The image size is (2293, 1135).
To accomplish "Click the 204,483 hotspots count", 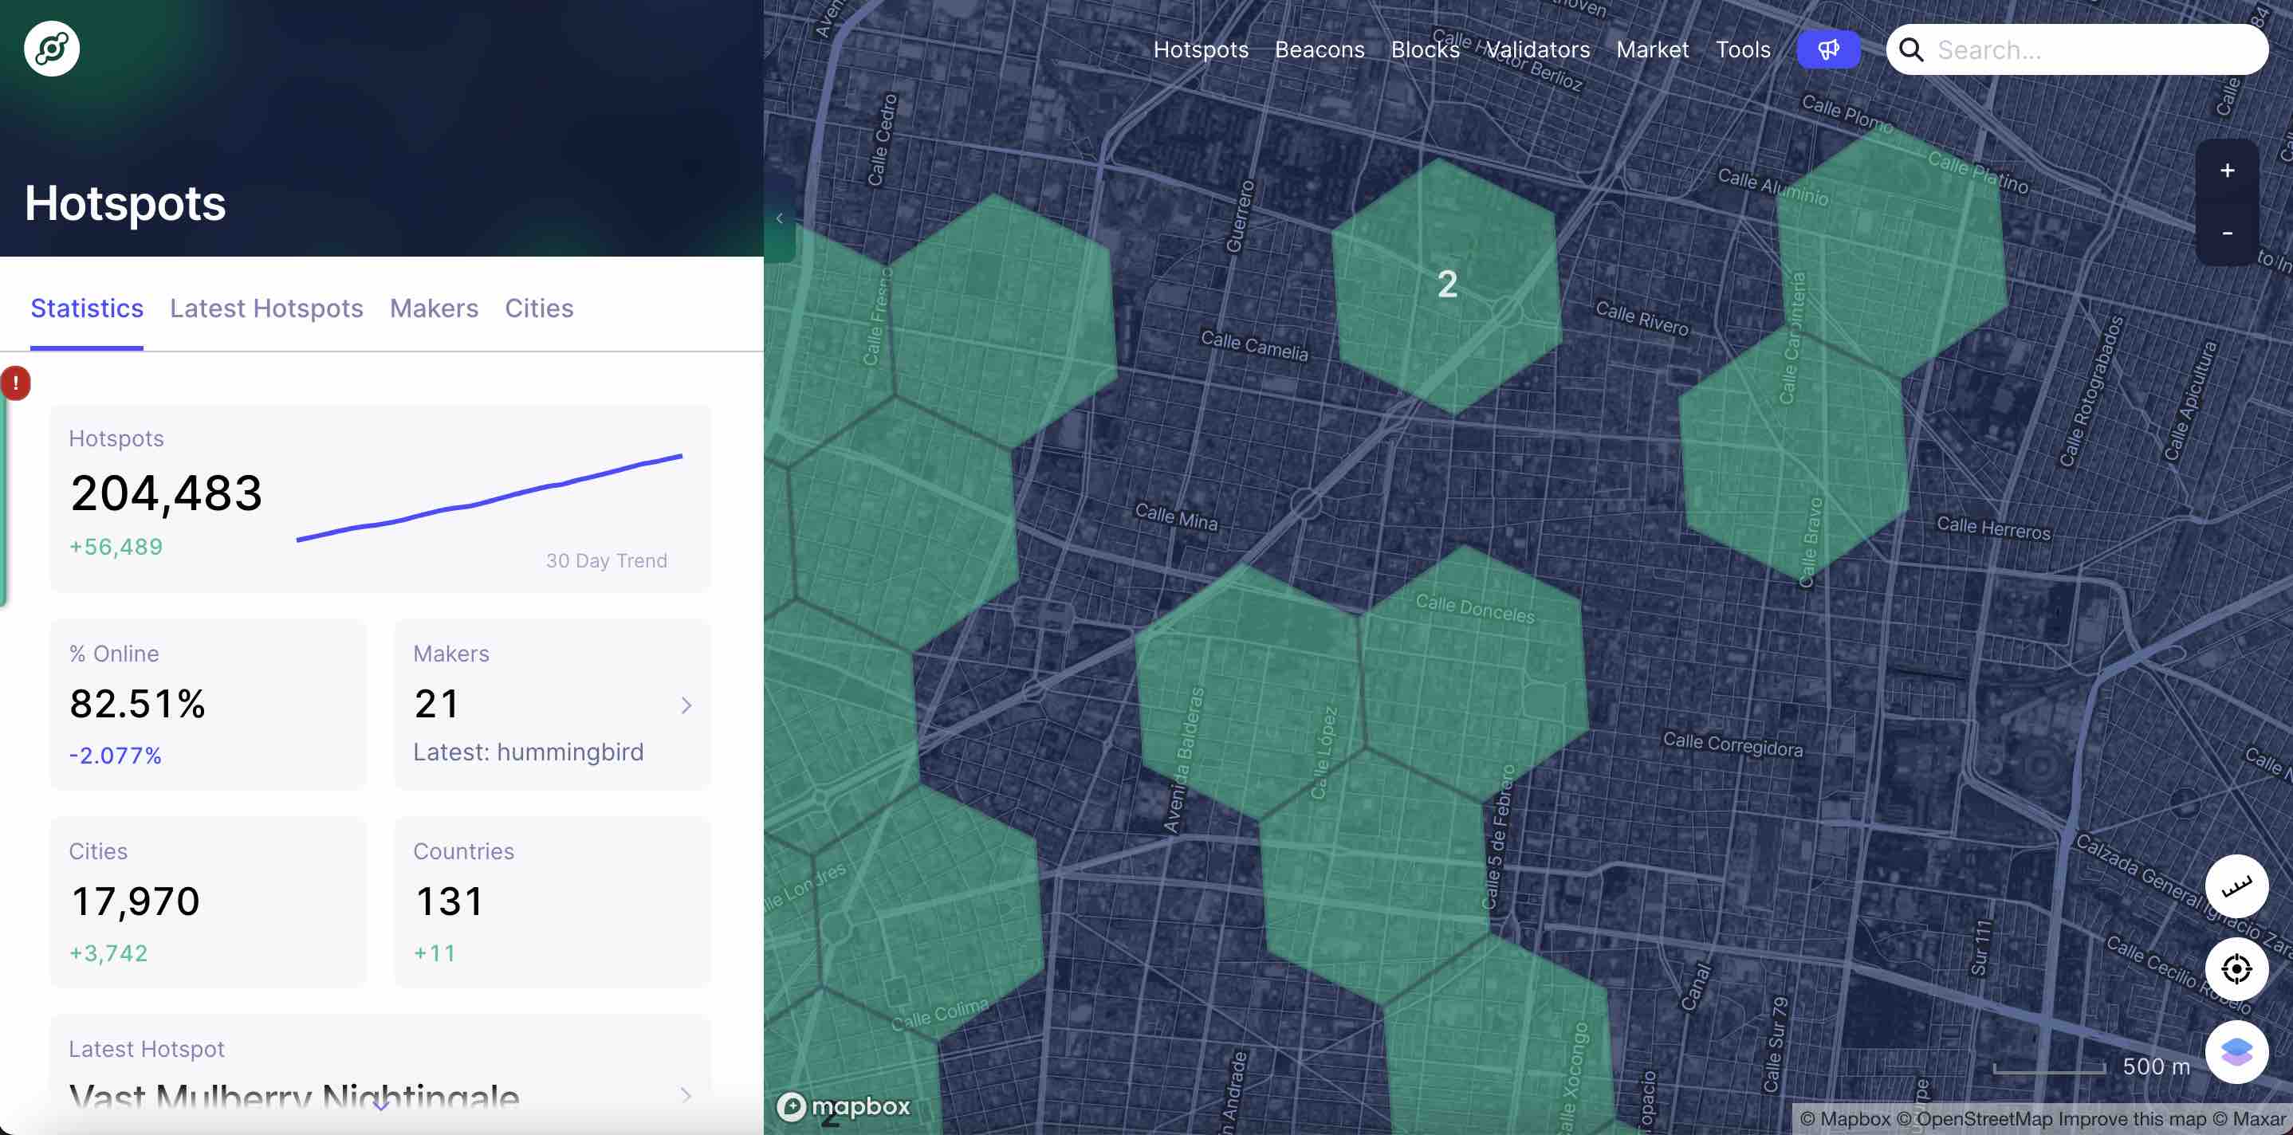I will (167, 493).
